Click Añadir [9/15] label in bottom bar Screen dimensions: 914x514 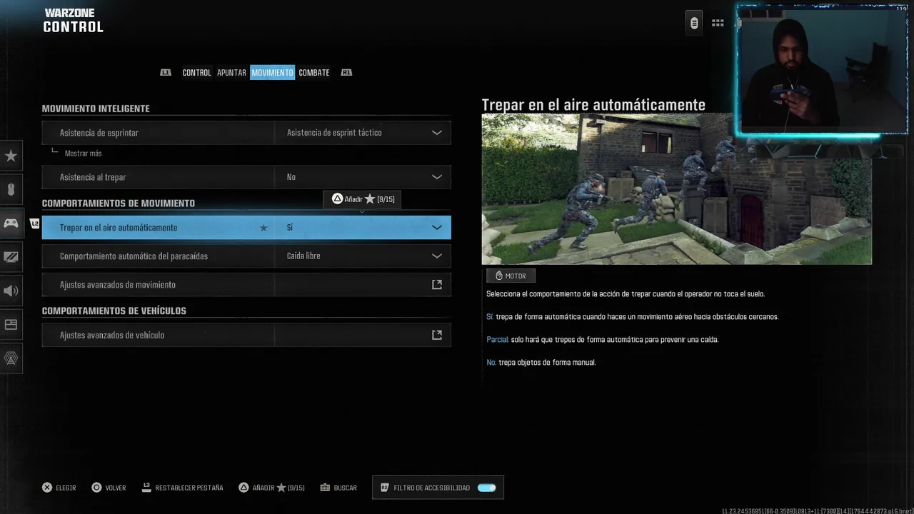click(x=278, y=488)
